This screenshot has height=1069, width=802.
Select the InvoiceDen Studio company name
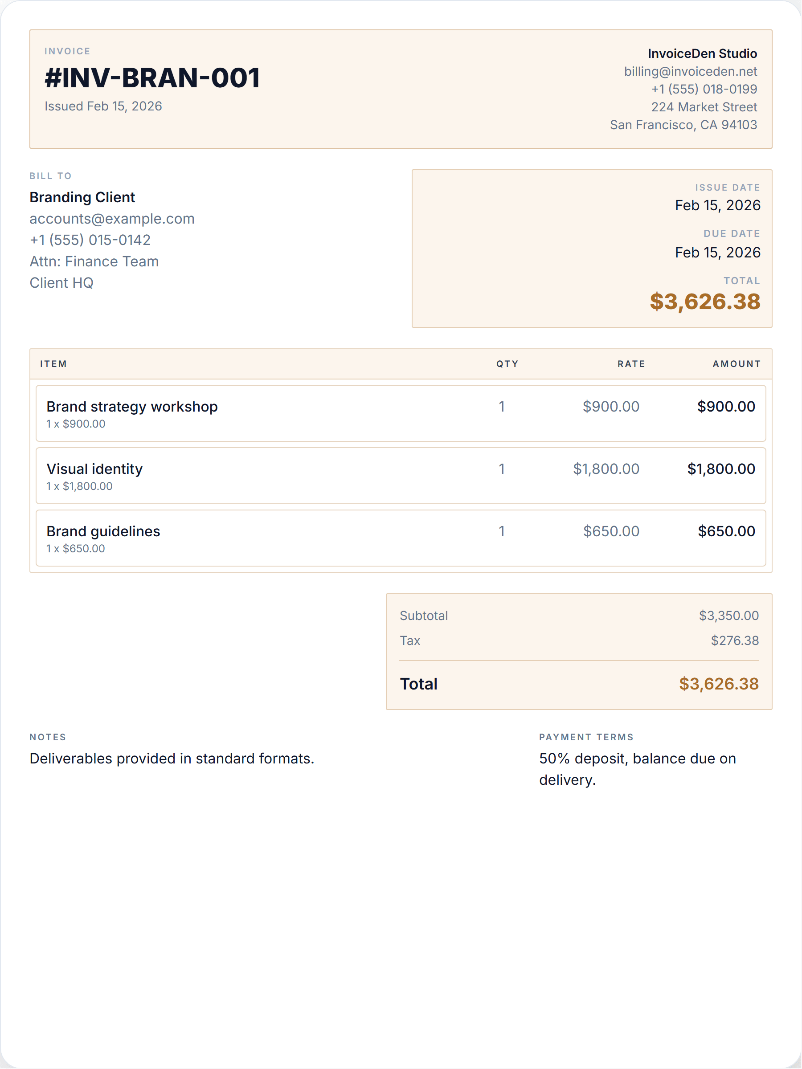(x=702, y=53)
